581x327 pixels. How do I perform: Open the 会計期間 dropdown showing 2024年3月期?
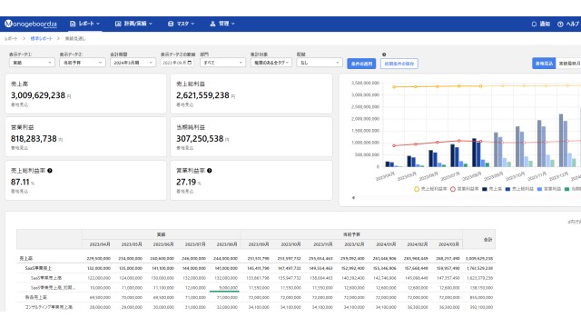click(x=133, y=63)
